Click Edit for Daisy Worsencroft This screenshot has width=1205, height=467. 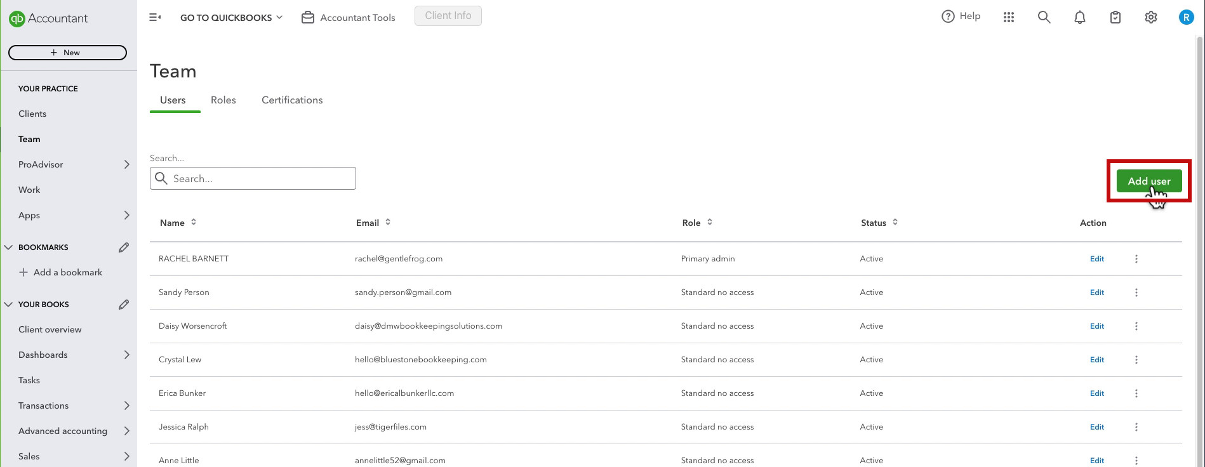pyautogui.click(x=1097, y=326)
